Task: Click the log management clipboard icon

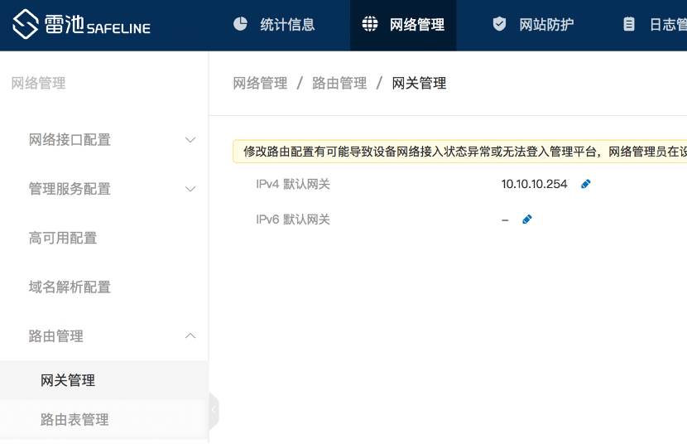Action: (x=629, y=24)
